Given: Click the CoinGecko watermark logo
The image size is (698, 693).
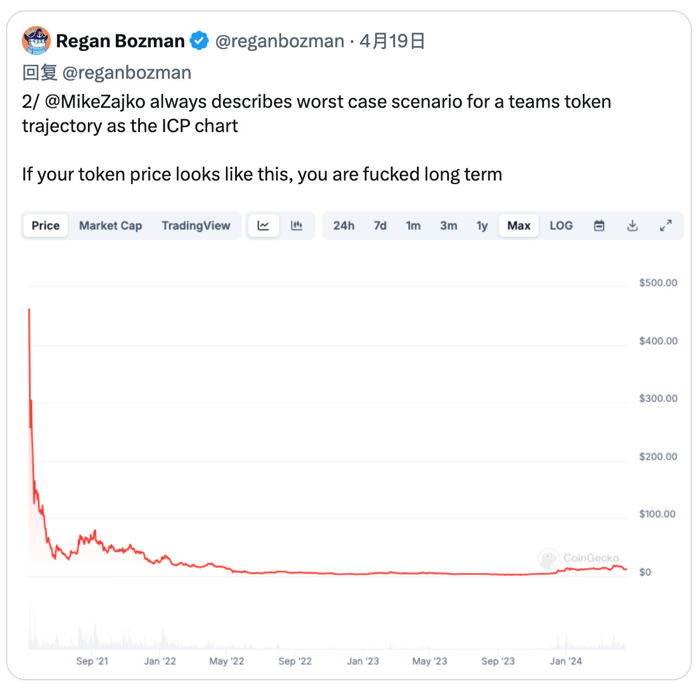Looking at the screenshot, I should [x=549, y=558].
